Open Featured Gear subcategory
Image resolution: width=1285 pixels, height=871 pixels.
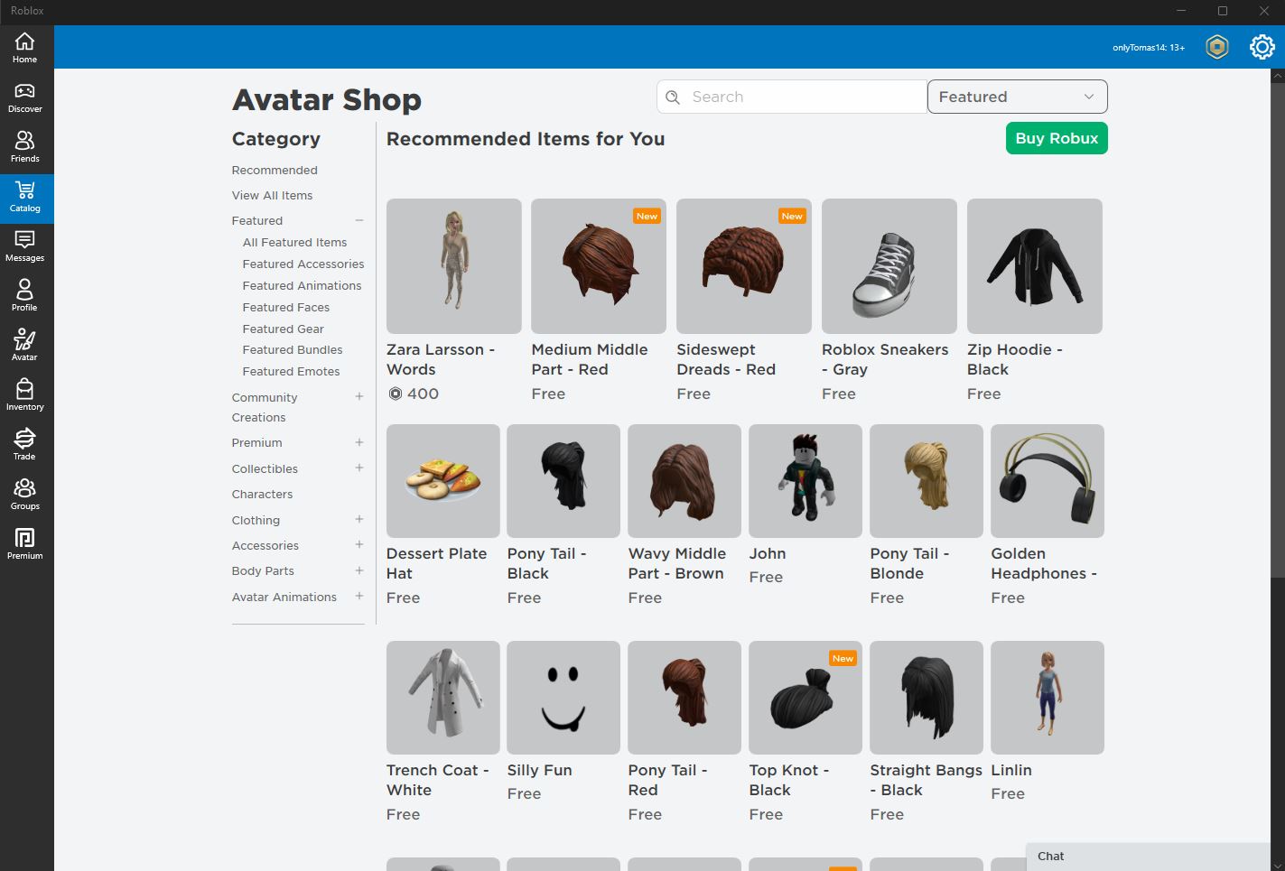tap(283, 329)
